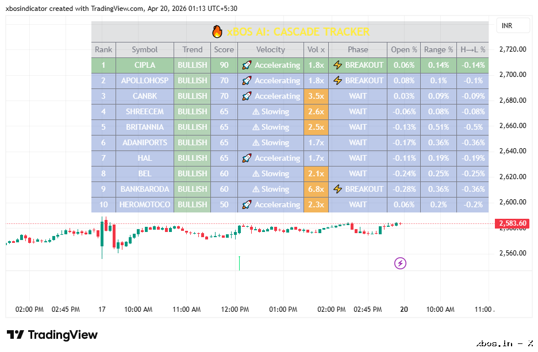Click the lightning bolt icon in the BANKBARODA row

[337, 189]
